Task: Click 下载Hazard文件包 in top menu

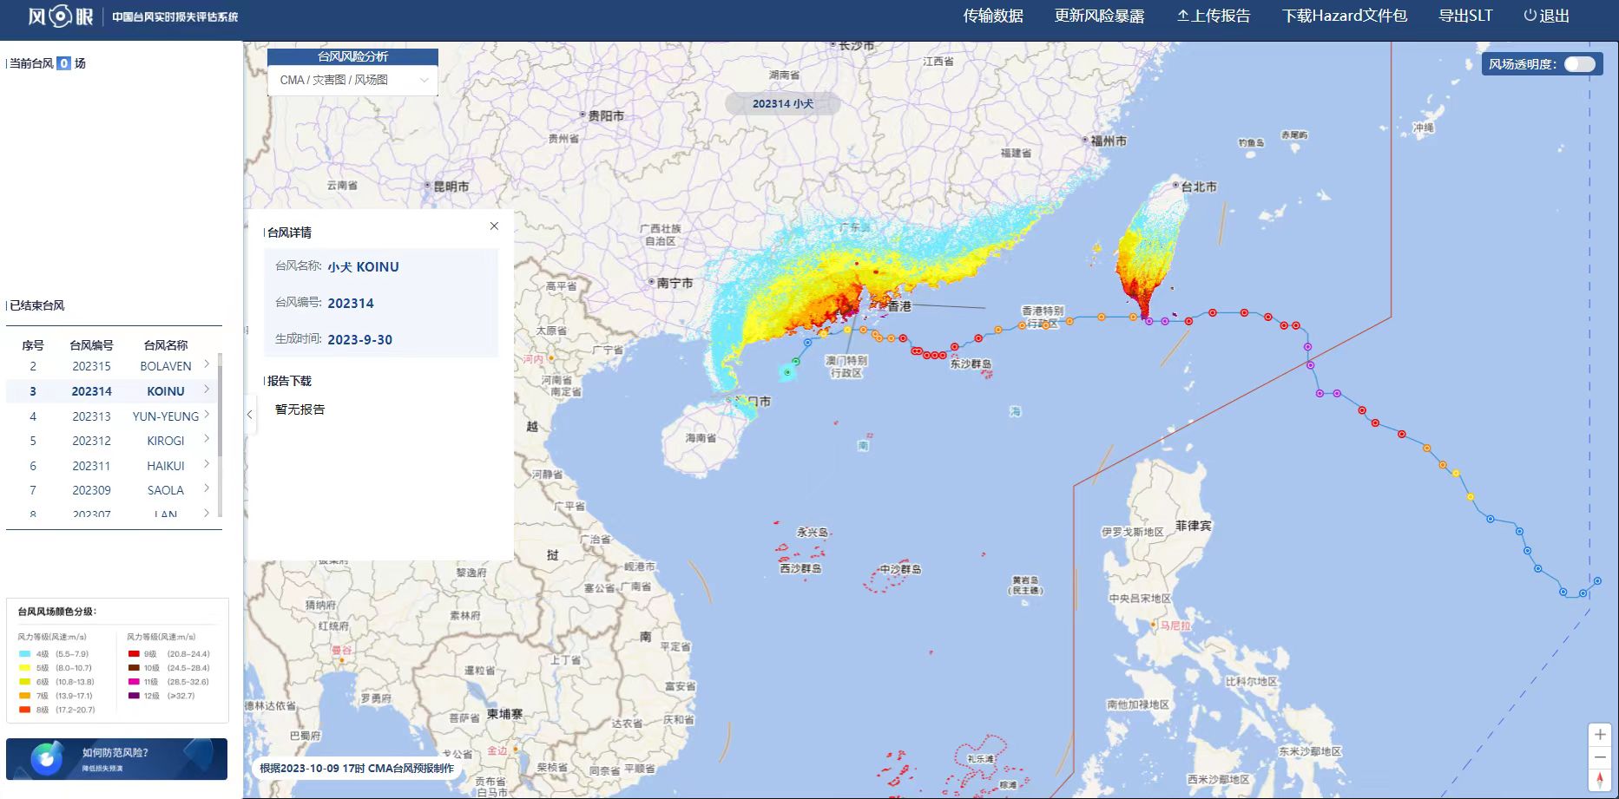Action: pyautogui.click(x=1345, y=16)
